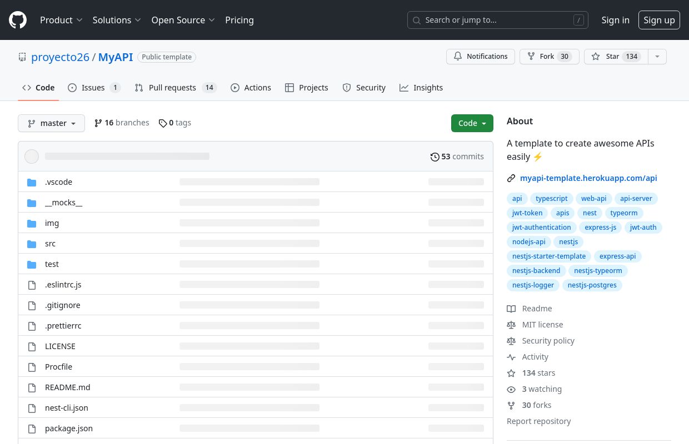The height and width of the screenshot is (444, 689).
Task: Switch to the Insights tab
Action: (x=421, y=88)
